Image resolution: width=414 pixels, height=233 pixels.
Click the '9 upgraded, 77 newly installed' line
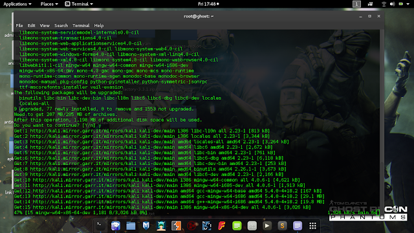point(103,109)
